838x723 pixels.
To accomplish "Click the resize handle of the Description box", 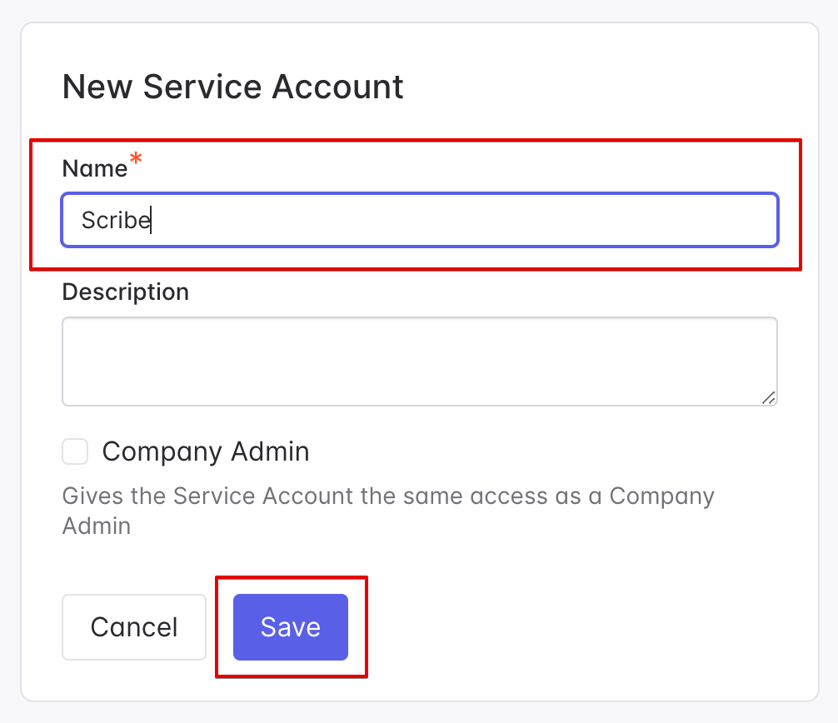I will pyautogui.click(x=769, y=398).
